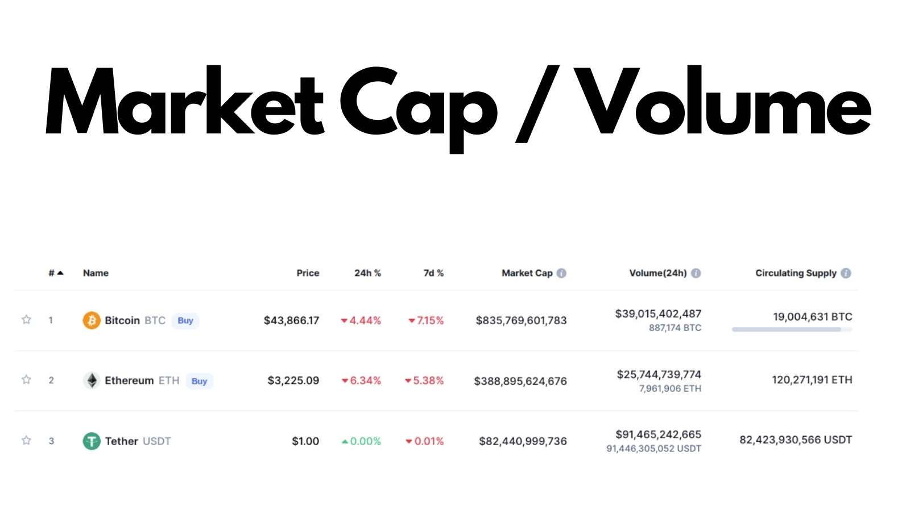Click the Ethereum diamond logo icon

[92, 380]
